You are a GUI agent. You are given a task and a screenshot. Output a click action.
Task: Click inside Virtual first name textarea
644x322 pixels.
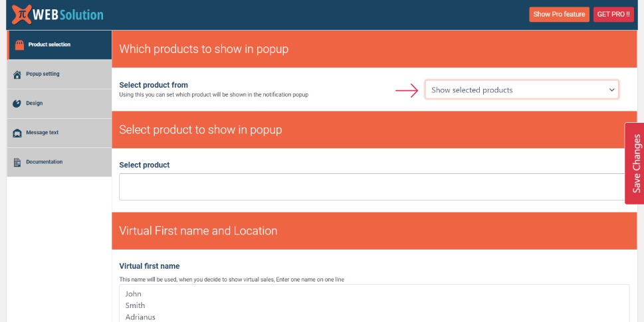[374, 303]
